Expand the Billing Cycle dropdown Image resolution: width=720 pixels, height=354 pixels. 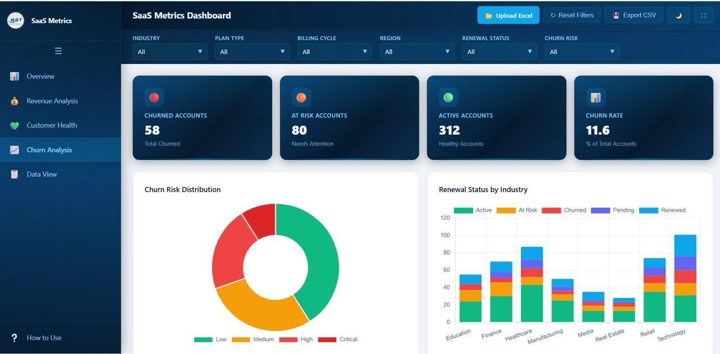(x=334, y=51)
